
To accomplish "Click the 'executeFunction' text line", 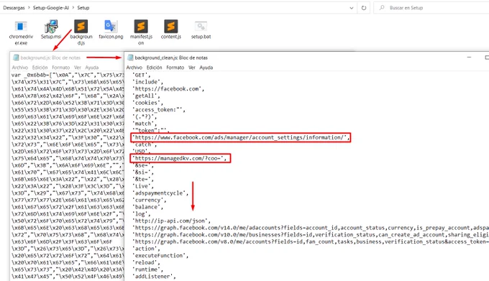I will click(160, 255).
